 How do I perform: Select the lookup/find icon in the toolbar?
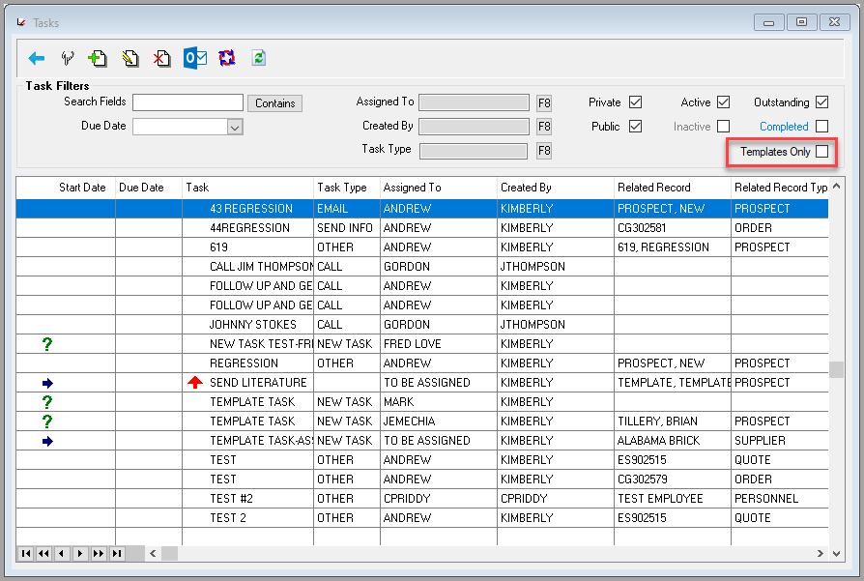[68, 58]
